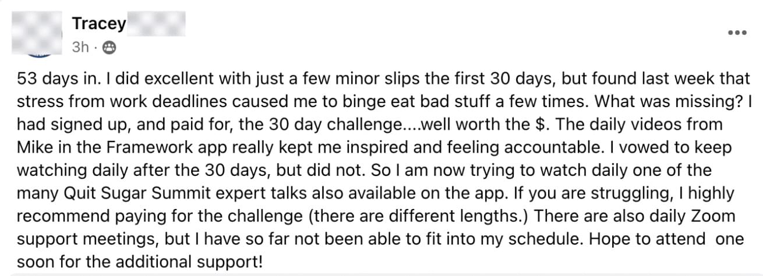Click the words "Framework app" in the post
The height and width of the screenshot is (276, 763).
tap(152, 147)
